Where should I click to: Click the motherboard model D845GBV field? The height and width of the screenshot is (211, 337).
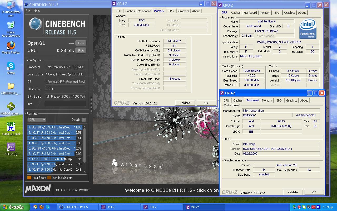(267, 115)
